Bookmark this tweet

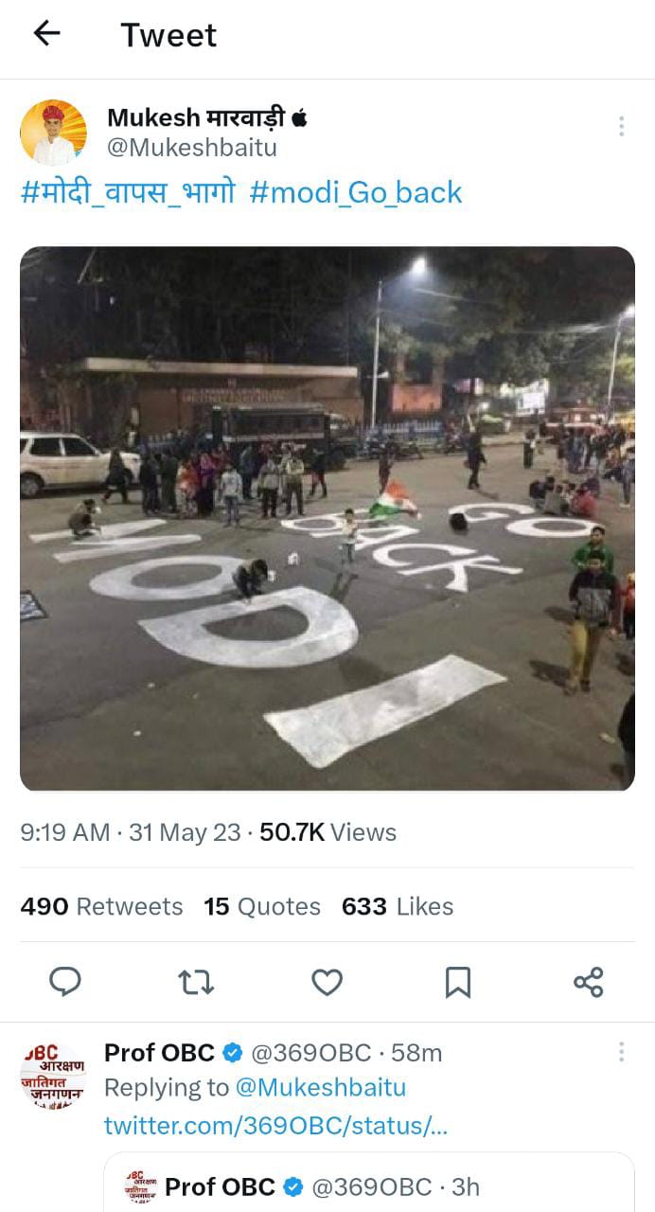(x=458, y=982)
